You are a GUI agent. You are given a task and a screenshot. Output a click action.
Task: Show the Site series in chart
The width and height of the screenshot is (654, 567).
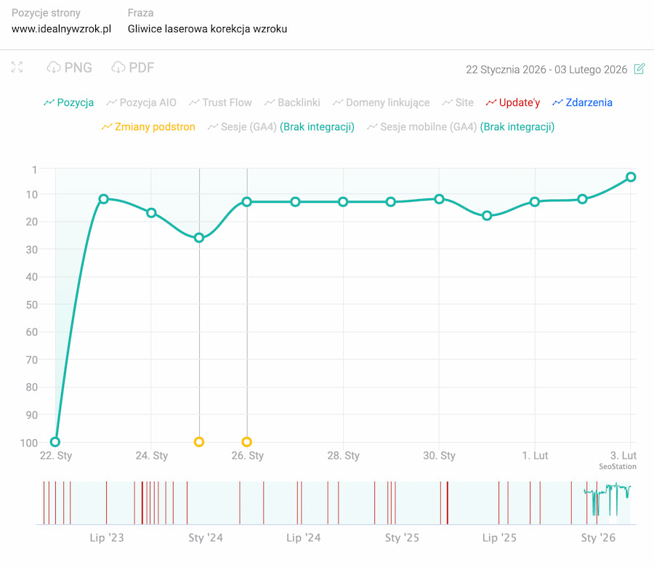457,102
